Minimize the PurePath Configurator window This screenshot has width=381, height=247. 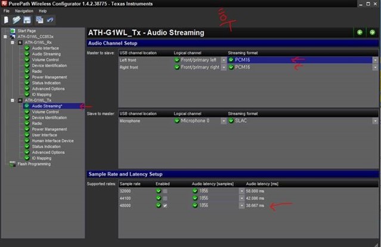tap(361, 4)
